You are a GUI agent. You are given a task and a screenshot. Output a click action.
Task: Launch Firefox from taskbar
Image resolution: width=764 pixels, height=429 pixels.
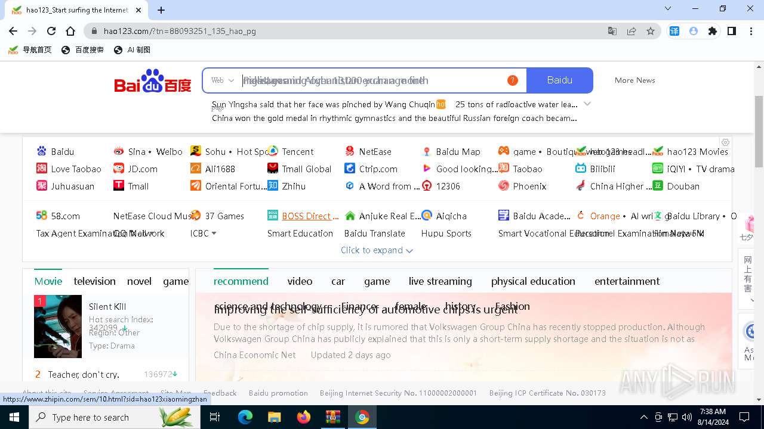[x=304, y=417]
